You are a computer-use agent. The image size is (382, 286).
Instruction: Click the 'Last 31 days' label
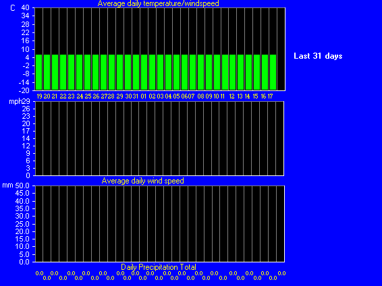click(x=318, y=56)
